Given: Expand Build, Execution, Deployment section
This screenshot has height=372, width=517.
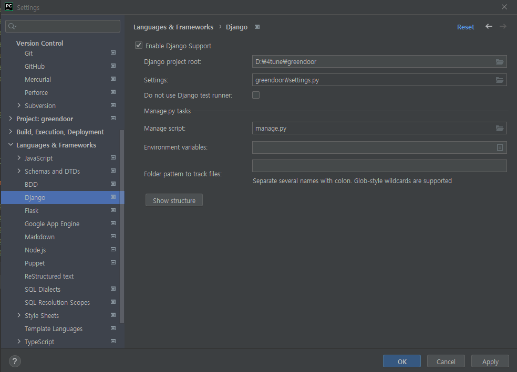Looking at the screenshot, I should pyautogui.click(x=11, y=132).
